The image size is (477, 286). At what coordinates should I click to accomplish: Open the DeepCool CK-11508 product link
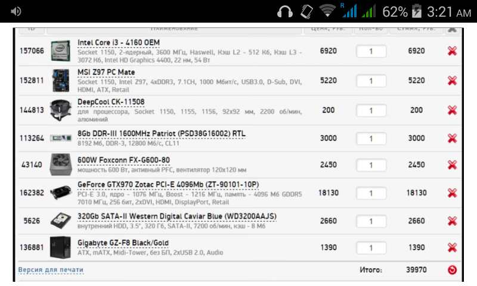(111, 102)
